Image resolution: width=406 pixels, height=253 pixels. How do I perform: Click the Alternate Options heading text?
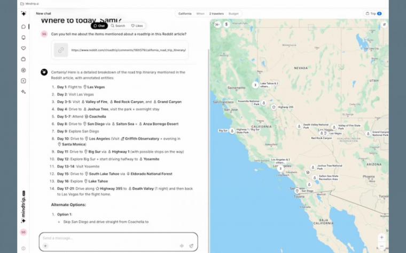tap(68, 205)
